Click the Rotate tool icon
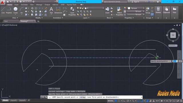The height and width of the screenshot is (103, 183). 36,8
